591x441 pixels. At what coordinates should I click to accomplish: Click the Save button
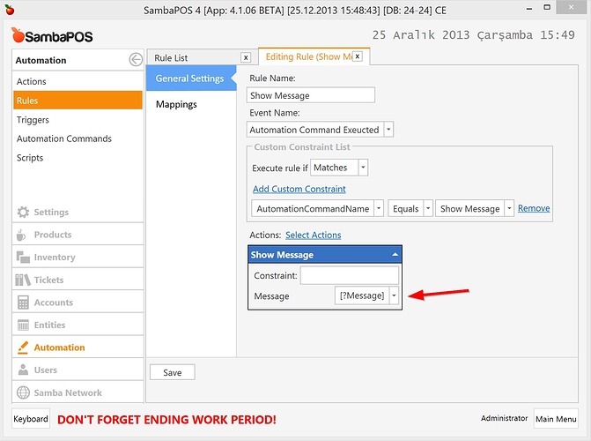tap(173, 372)
